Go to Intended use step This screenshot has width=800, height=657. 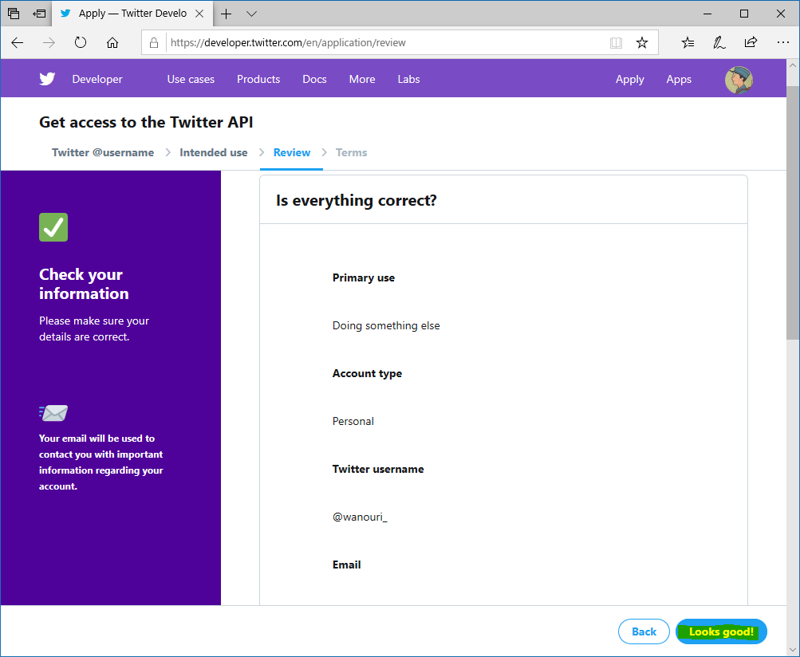213,152
